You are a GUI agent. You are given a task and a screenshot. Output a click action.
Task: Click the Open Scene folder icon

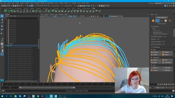pyautogui.click(x=15, y=6)
